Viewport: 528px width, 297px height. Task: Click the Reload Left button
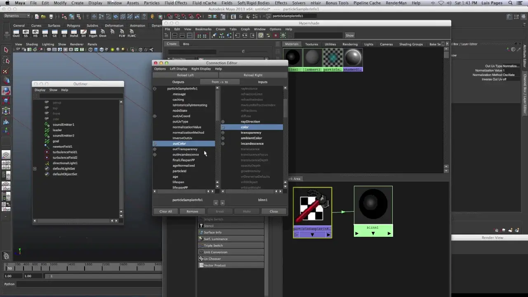185,75
